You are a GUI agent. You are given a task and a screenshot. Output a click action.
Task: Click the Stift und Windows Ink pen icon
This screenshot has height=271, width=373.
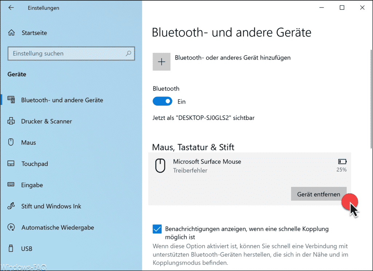[11, 206]
